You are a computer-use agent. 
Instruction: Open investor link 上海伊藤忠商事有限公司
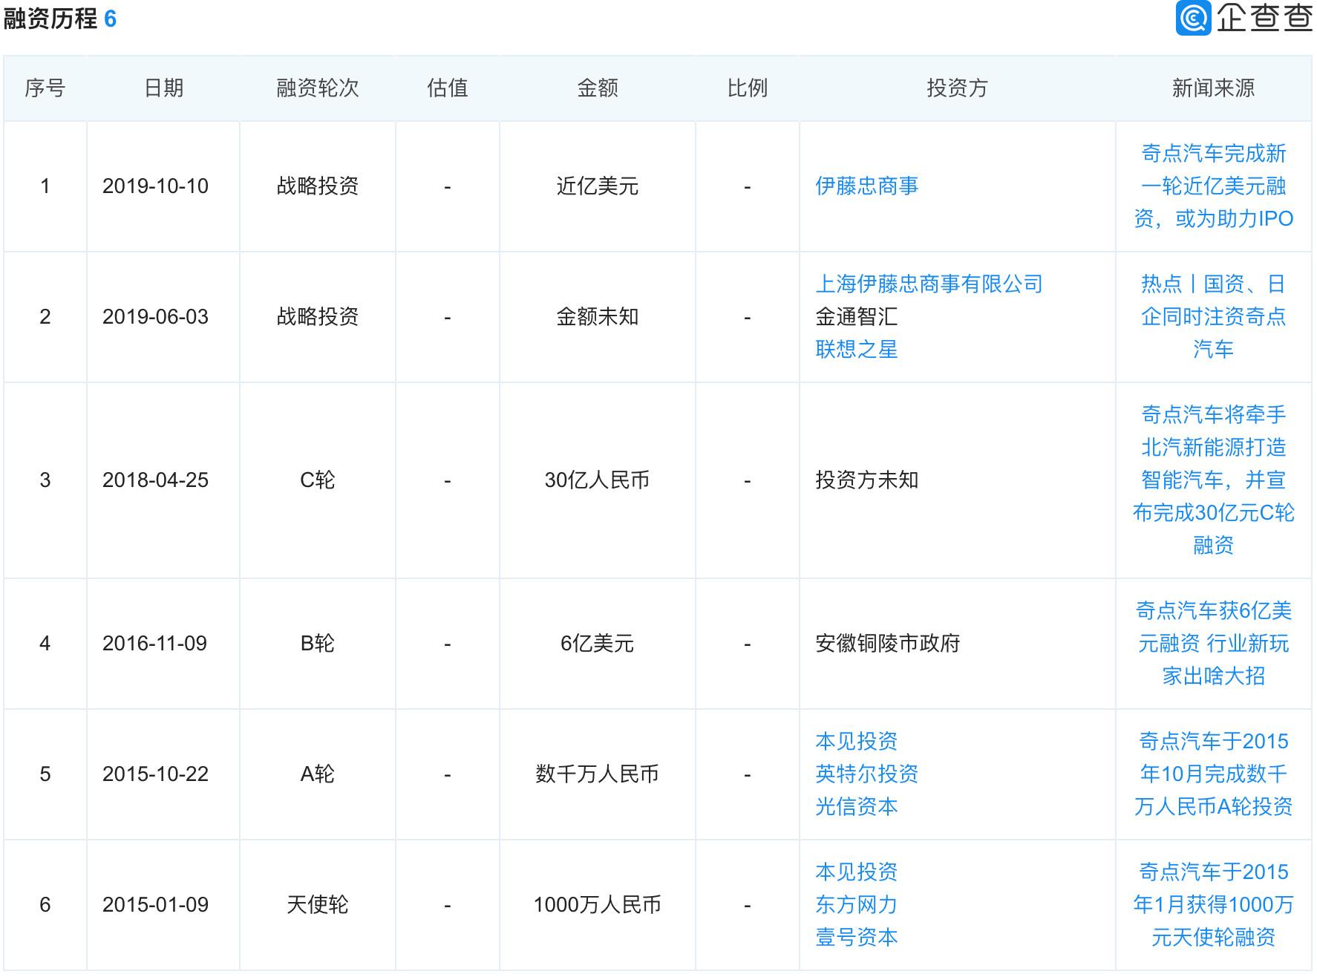click(x=929, y=284)
